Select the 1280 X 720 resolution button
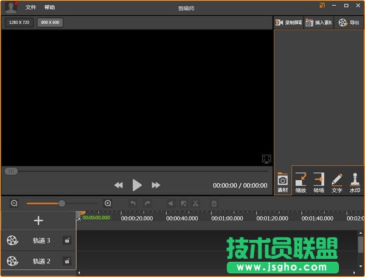Viewport: 365px width, 277px height. point(19,23)
